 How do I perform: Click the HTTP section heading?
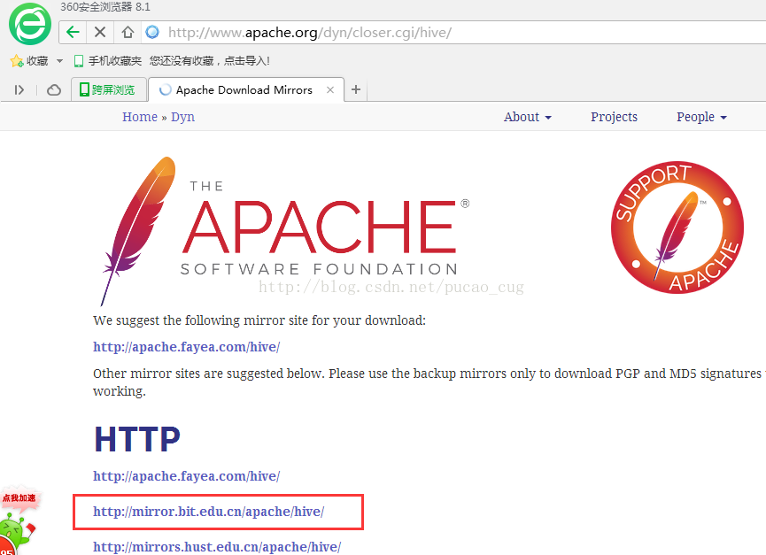137,439
